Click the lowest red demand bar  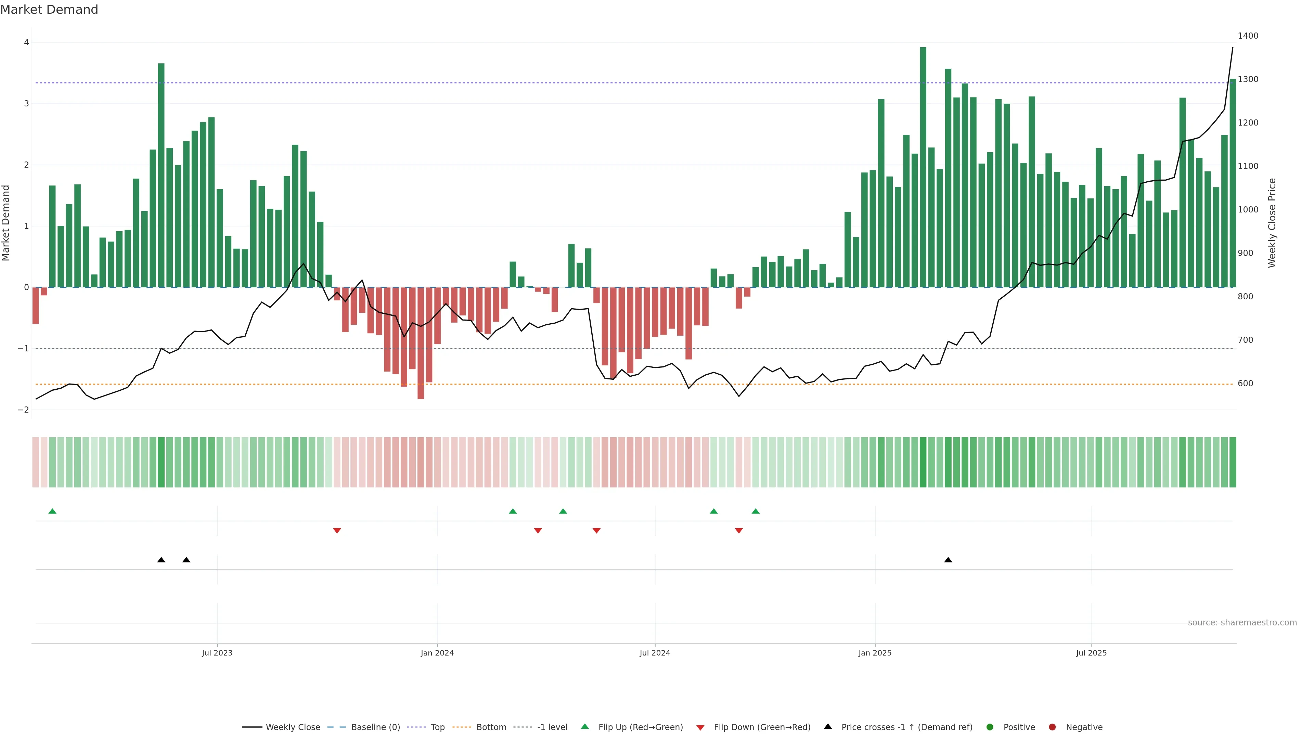click(x=421, y=343)
